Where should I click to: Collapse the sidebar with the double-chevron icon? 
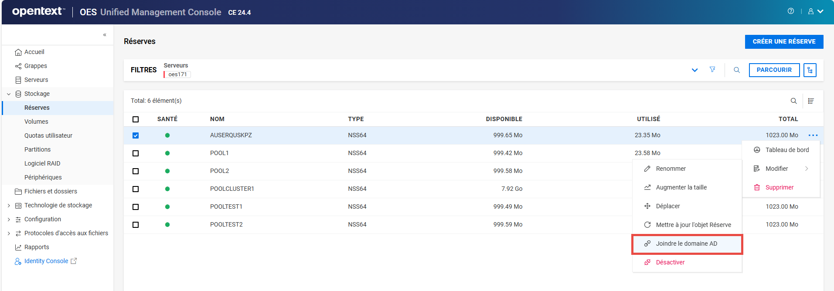click(105, 35)
